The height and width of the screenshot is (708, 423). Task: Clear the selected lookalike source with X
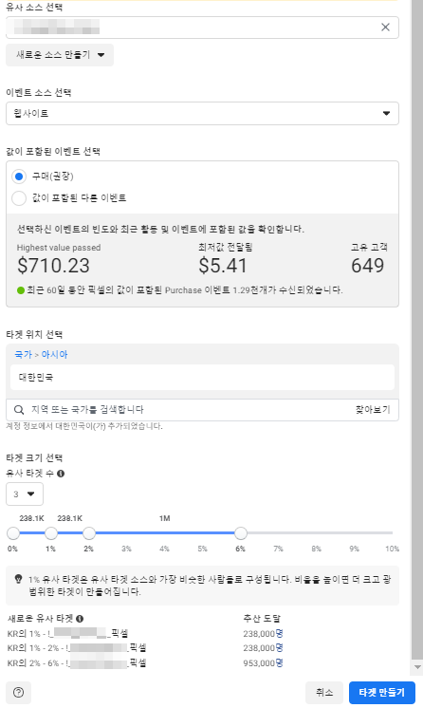point(385,28)
